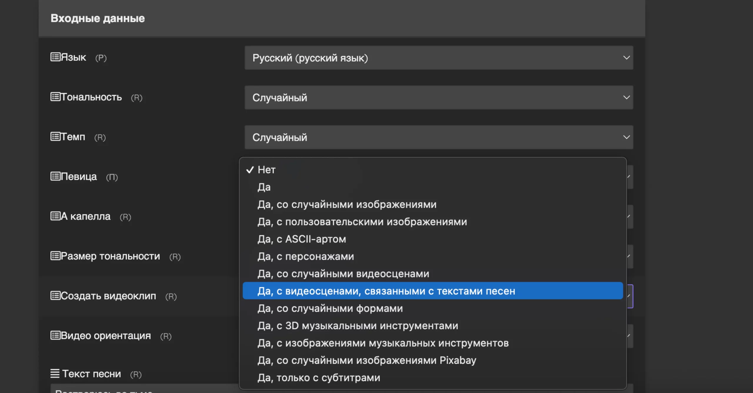Screen dimensions: 753x393
Task: Select Да, со случайными изображениями Pixabay
Action: tap(366, 360)
